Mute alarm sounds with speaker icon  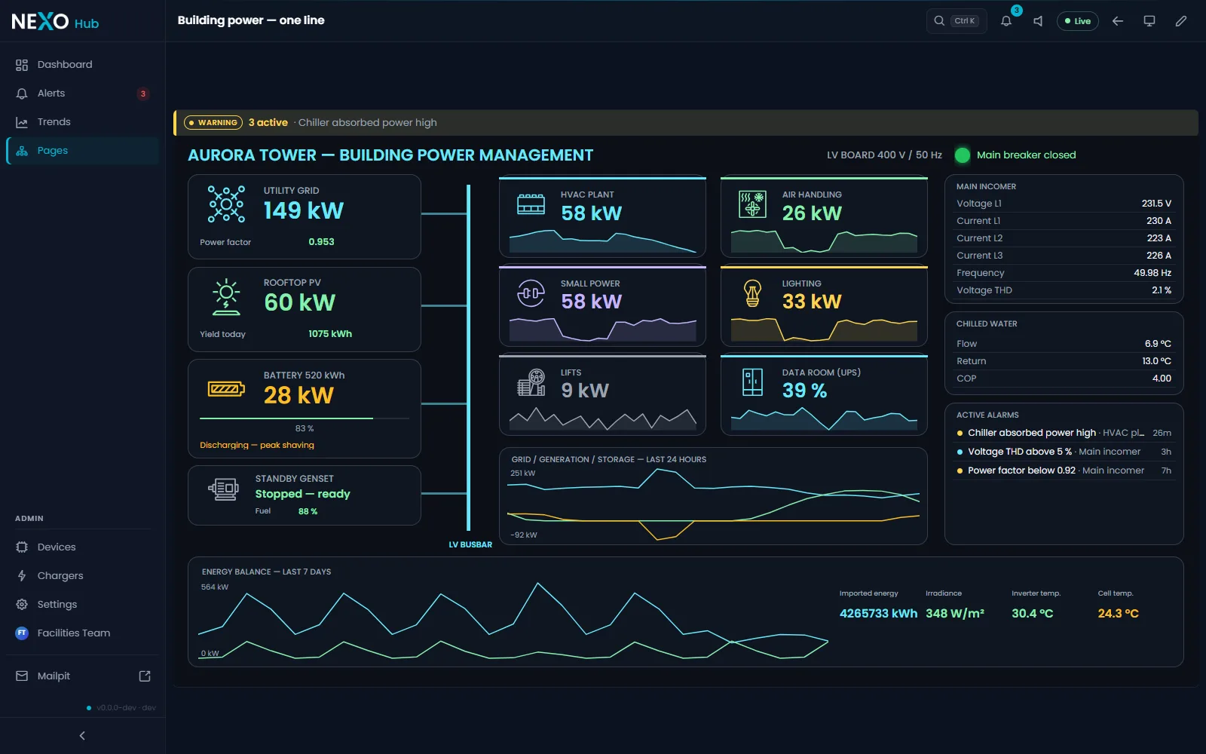pos(1039,21)
